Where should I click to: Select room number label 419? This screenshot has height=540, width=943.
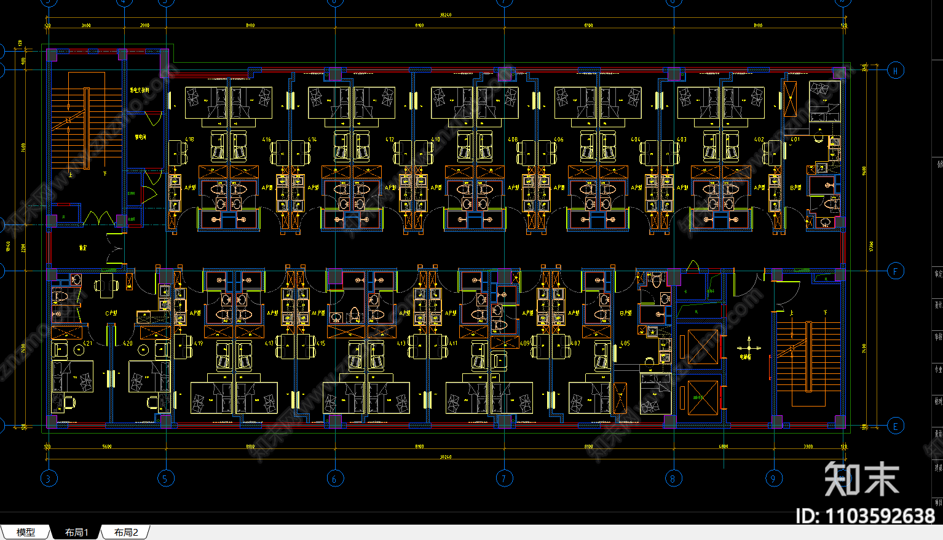pyautogui.click(x=199, y=344)
